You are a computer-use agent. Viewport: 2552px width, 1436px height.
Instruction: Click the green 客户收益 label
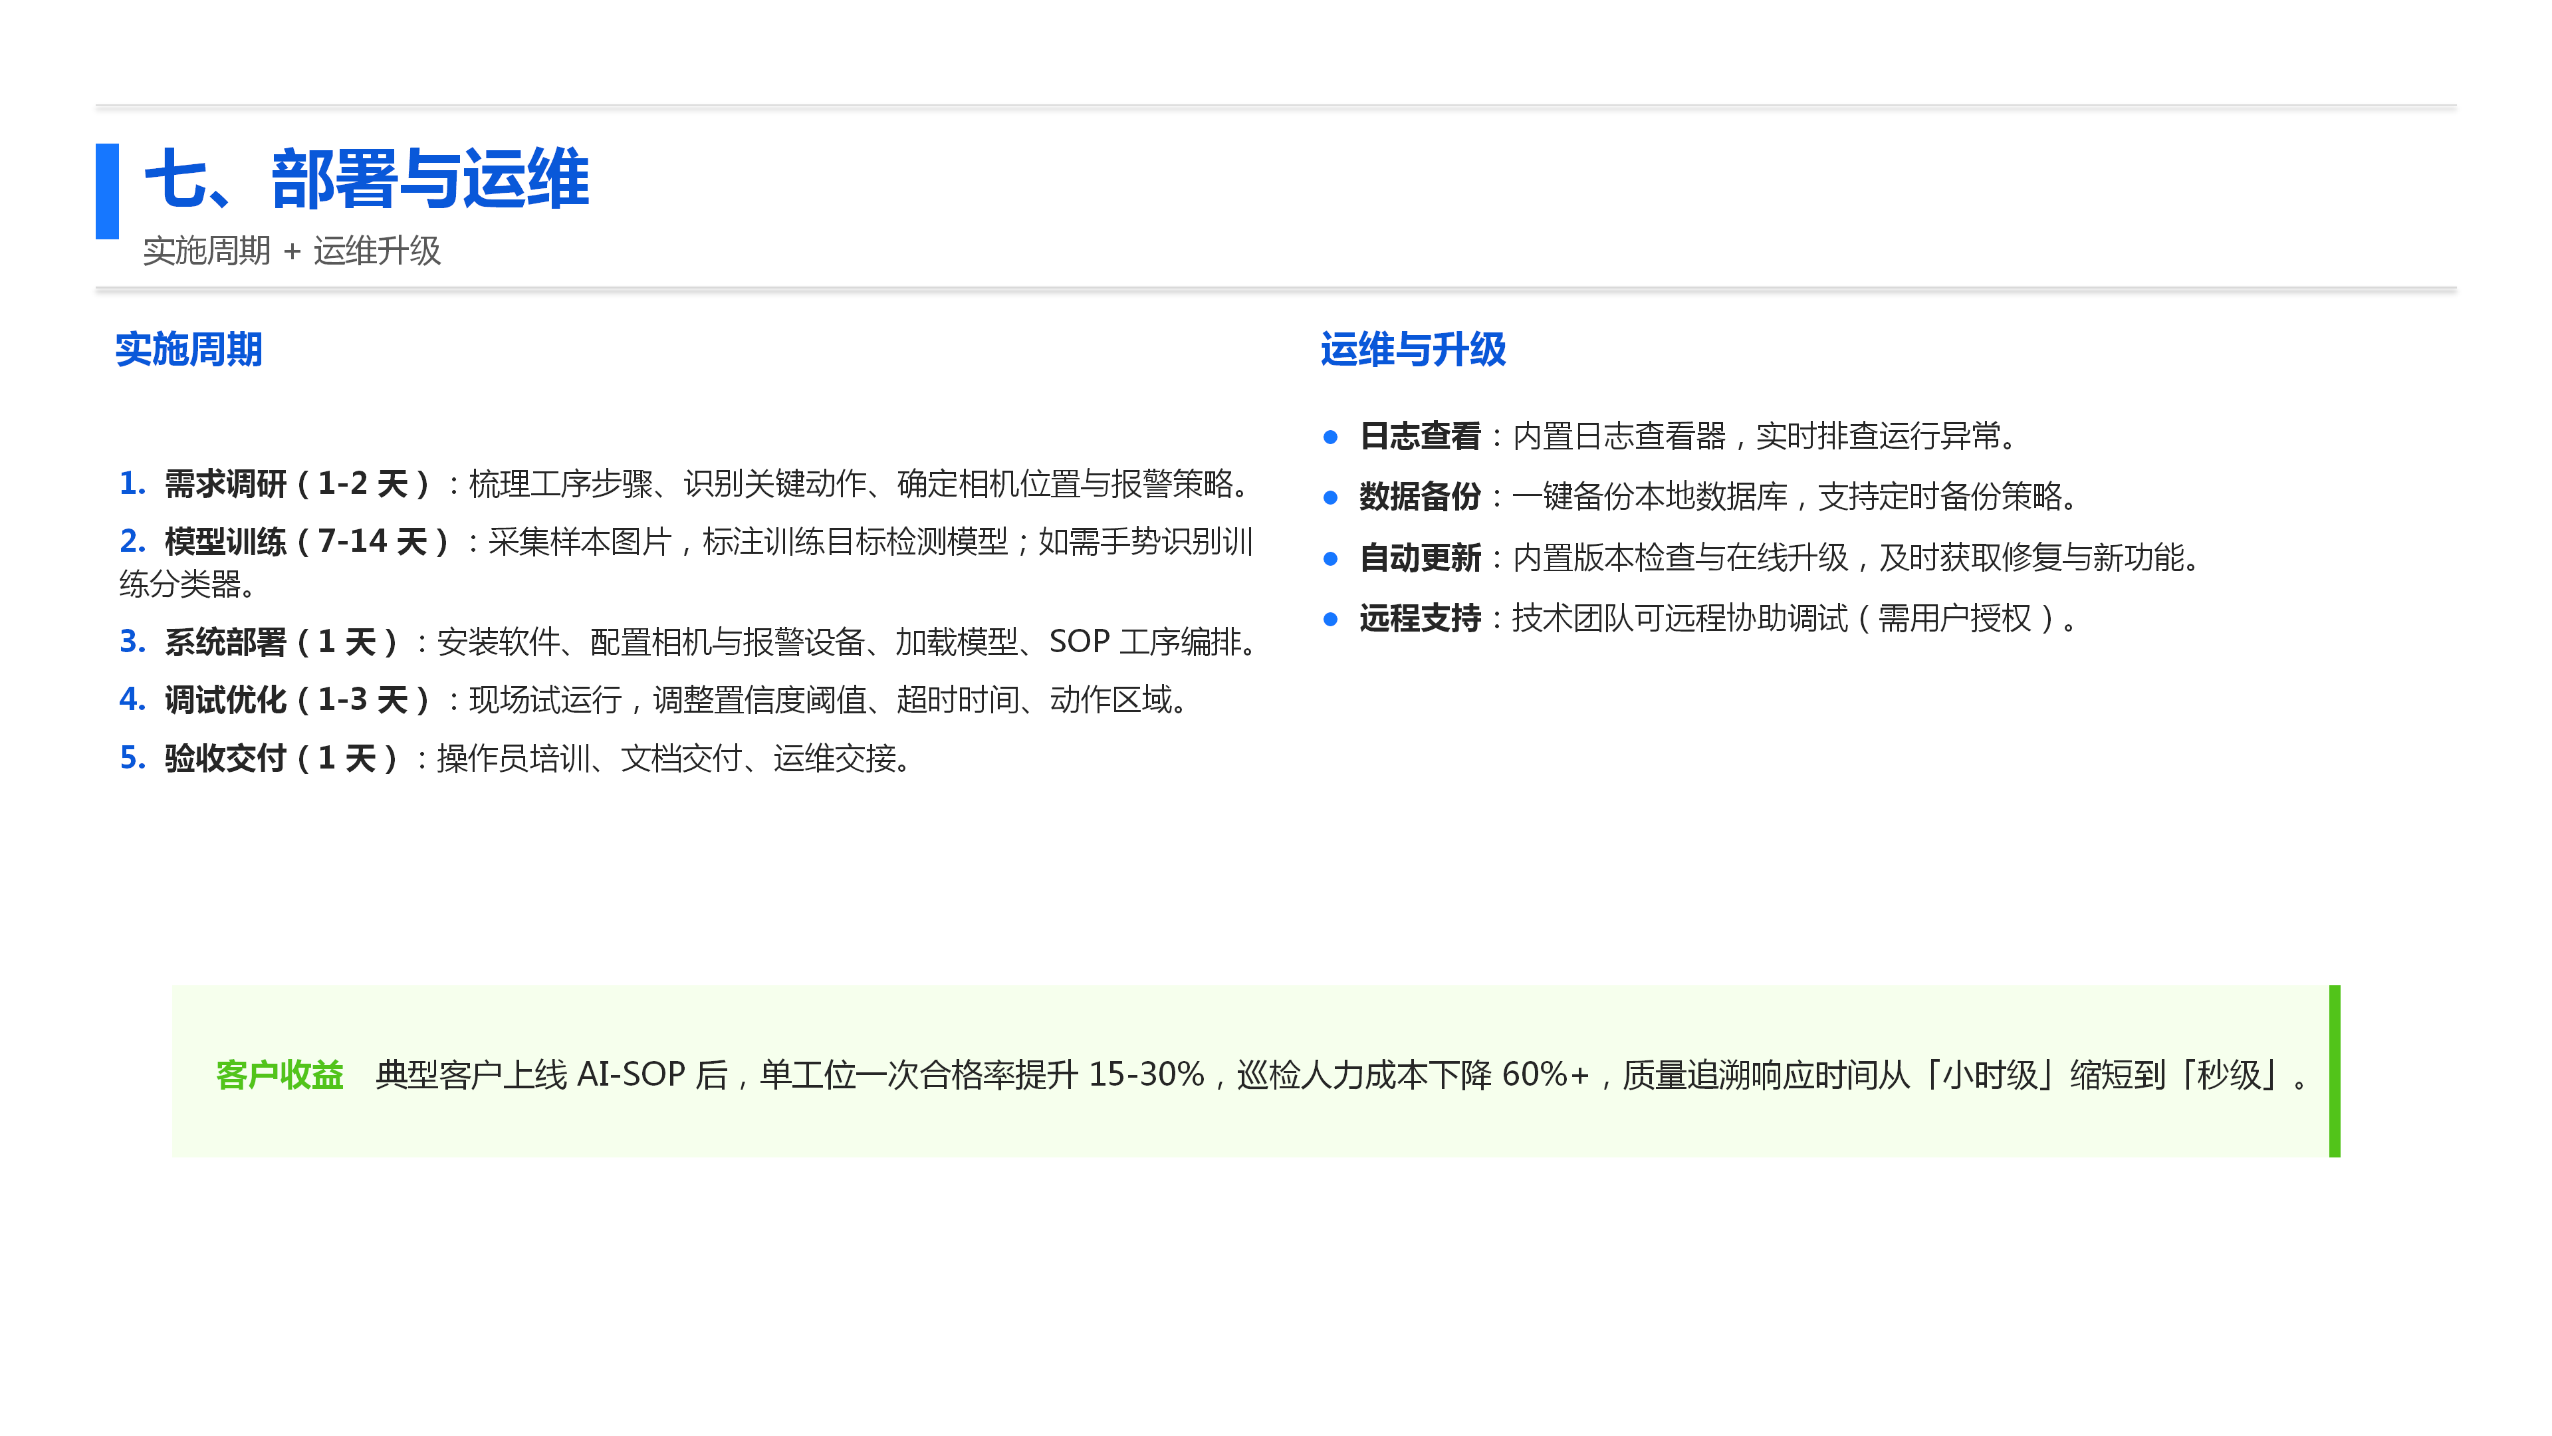(279, 1074)
